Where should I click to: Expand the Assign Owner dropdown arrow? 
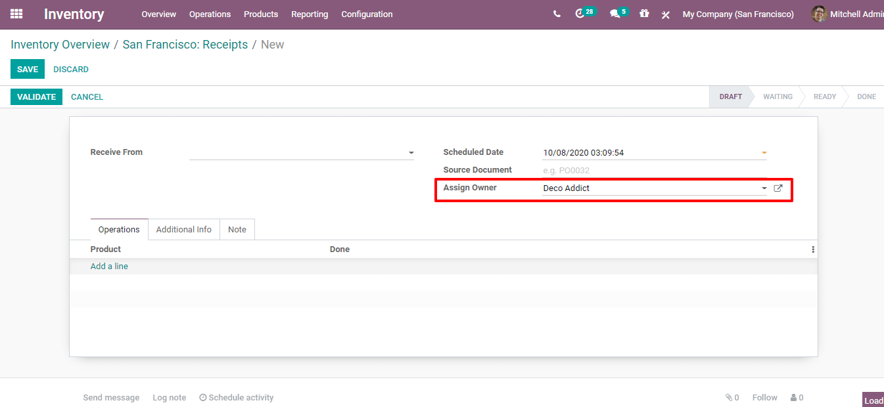coord(764,188)
